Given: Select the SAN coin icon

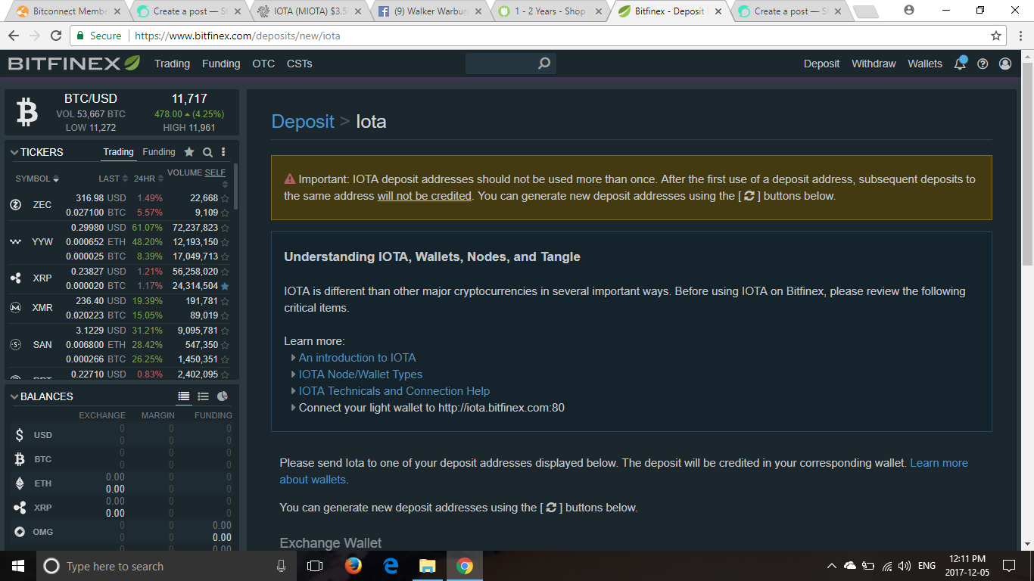Looking at the screenshot, I should [15, 345].
